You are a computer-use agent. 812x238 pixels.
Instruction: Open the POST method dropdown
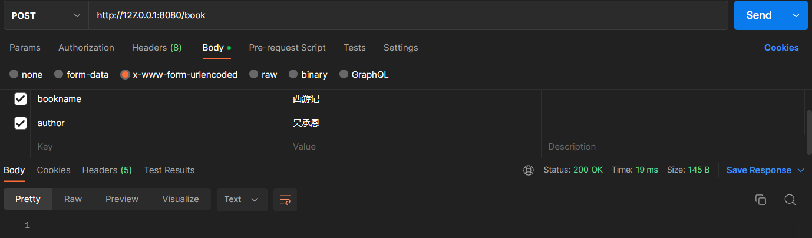(x=46, y=15)
